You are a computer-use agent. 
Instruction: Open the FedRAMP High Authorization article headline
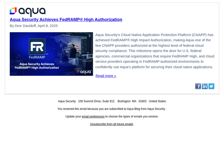[66, 20]
